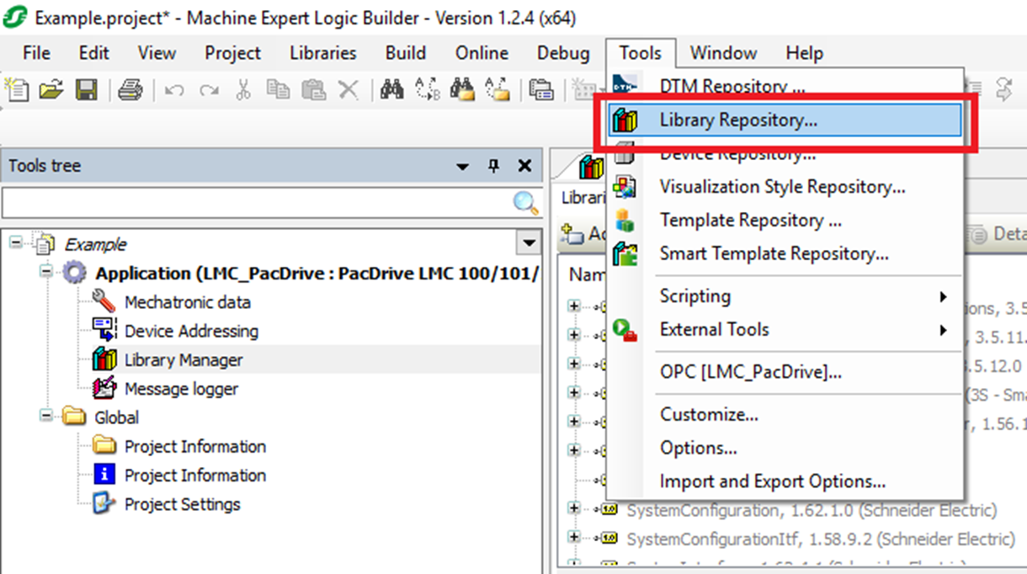The width and height of the screenshot is (1027, 574).
Task: Click the Print toolbar icon
Action: click(131, 90)
